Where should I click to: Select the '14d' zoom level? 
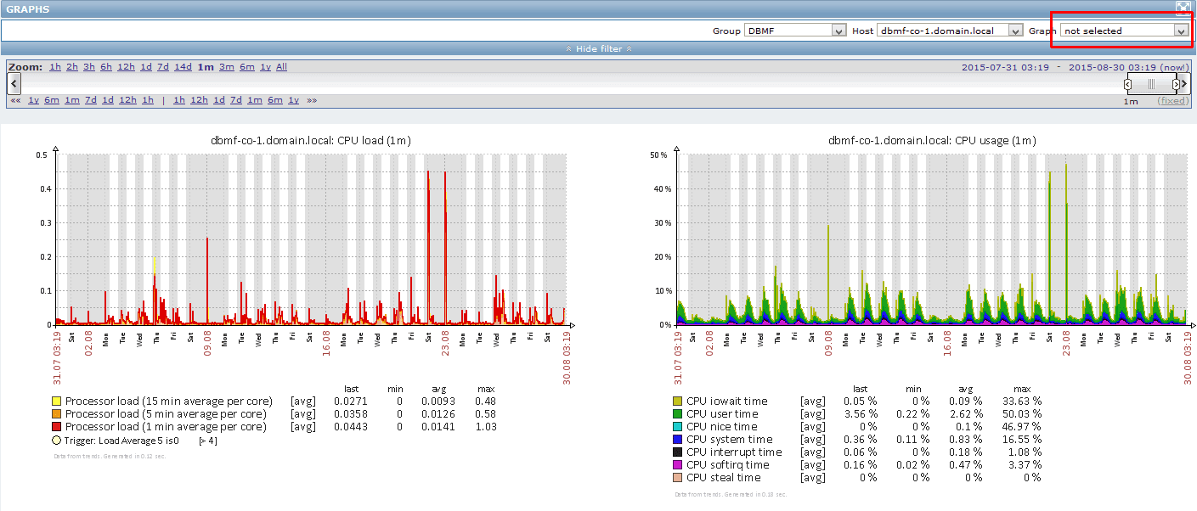click(183, 66)
